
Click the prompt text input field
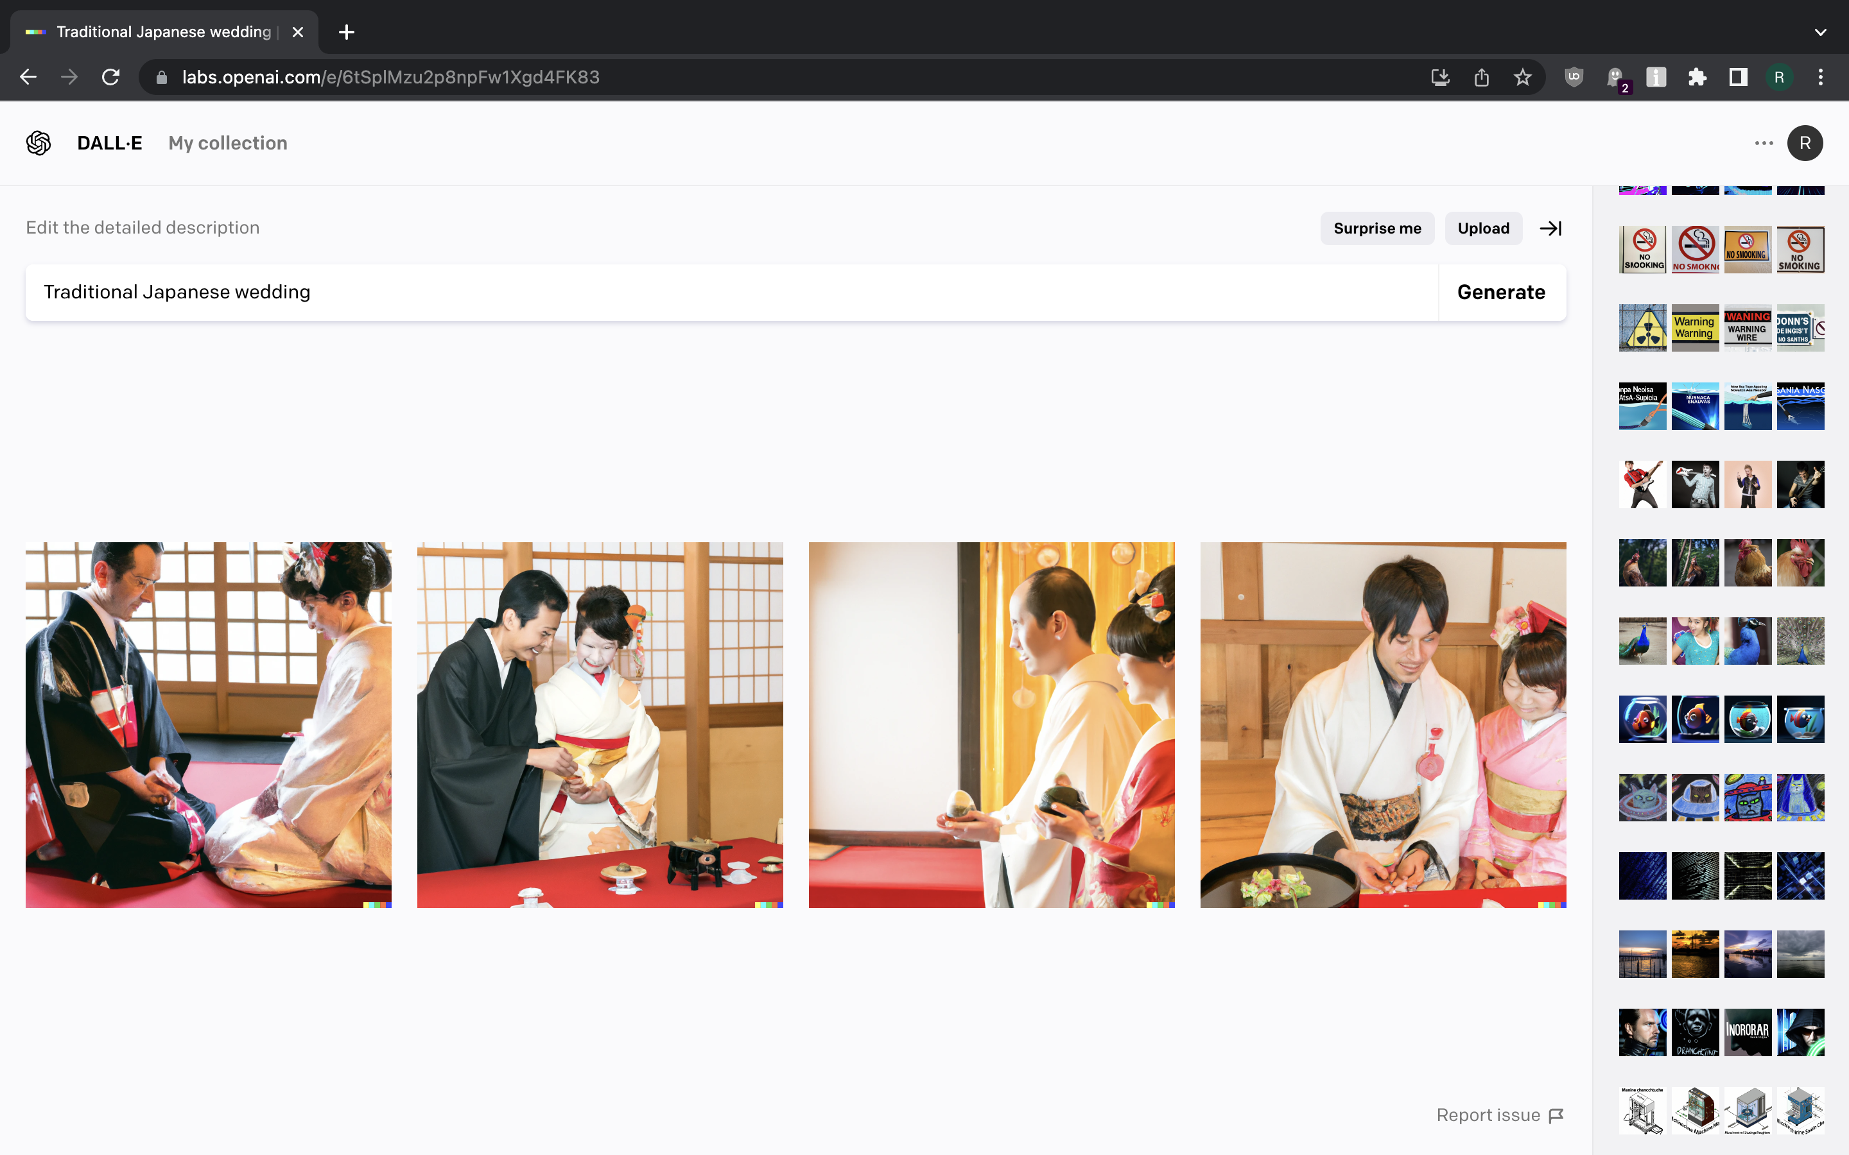[732, 292]
